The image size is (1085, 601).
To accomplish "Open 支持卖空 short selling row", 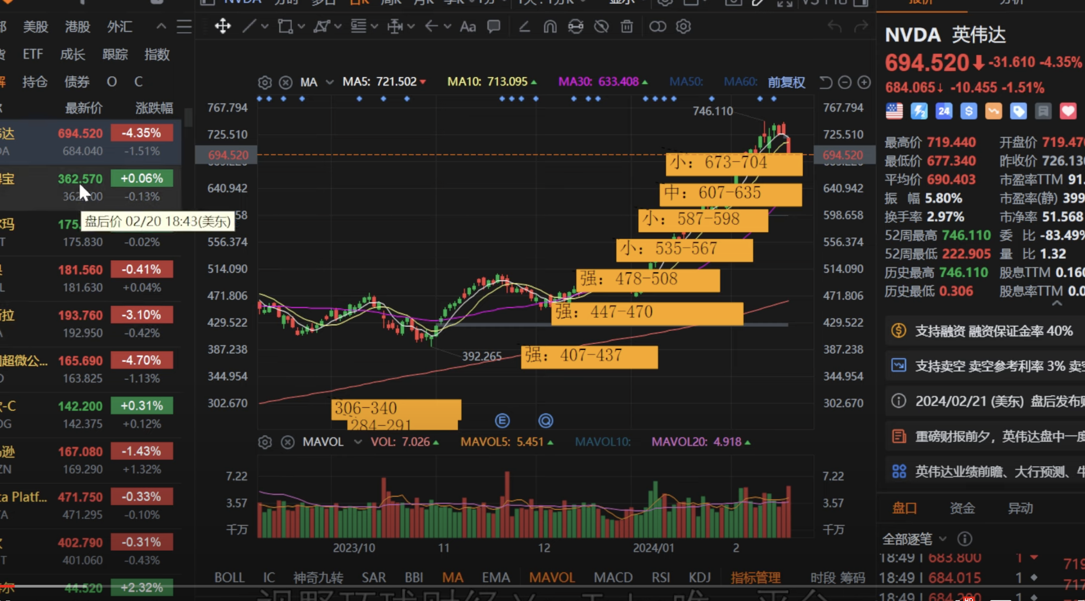I will pyautogui.click(x=985, y=366).
